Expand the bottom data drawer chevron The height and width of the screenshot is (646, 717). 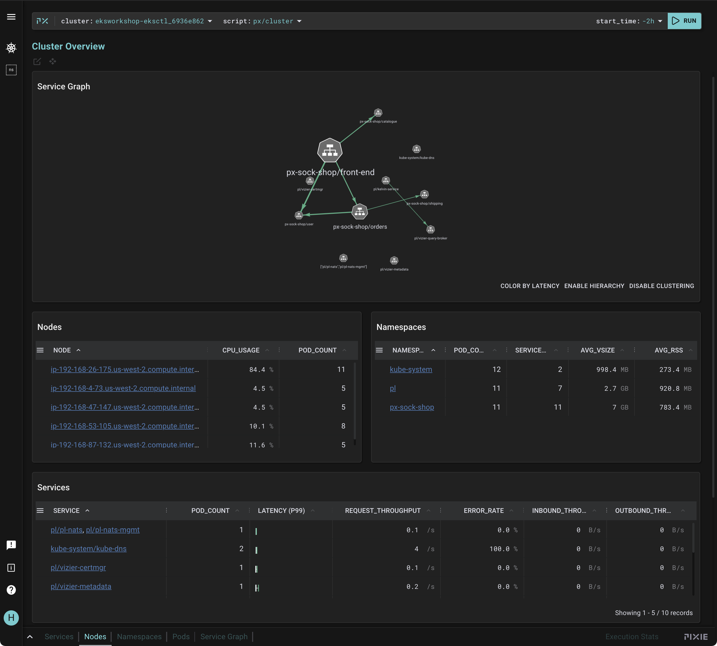[x=30, y=637]
